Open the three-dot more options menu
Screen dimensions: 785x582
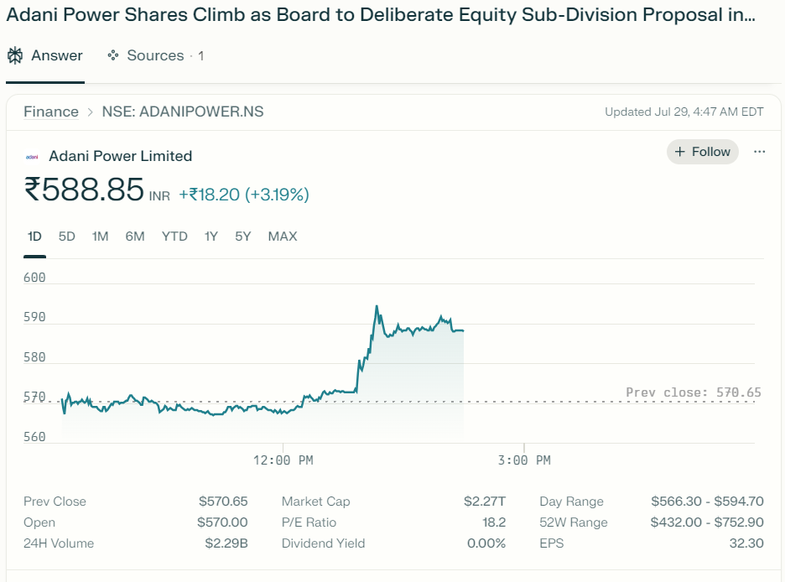click(760, 152)
